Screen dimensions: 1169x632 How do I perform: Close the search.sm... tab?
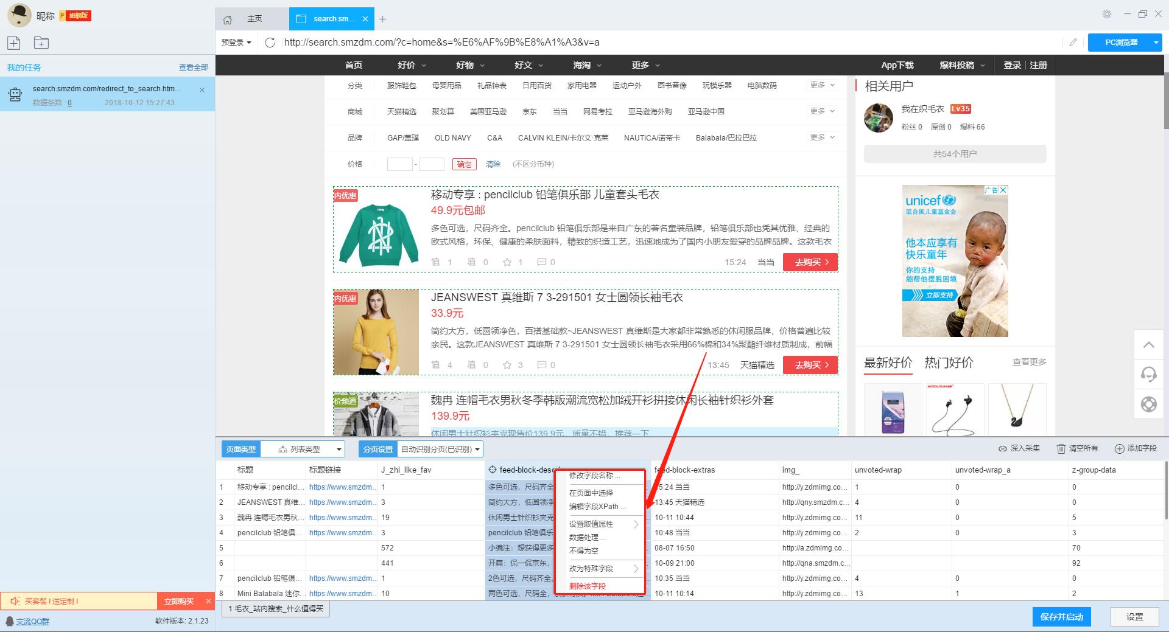click(365, 19)
